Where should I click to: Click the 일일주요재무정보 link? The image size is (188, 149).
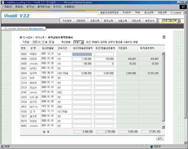point(109,12)
